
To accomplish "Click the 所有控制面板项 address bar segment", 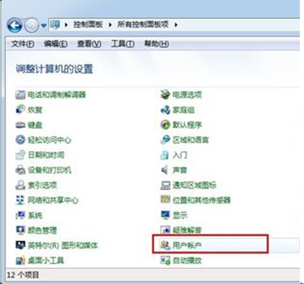I will click(x=143, y=24).
